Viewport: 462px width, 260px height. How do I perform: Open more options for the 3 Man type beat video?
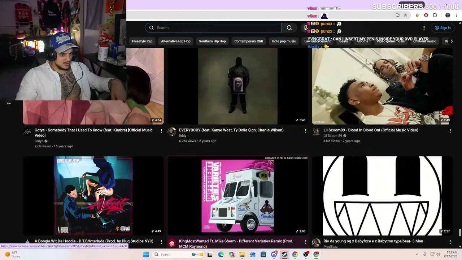[450, 242]
